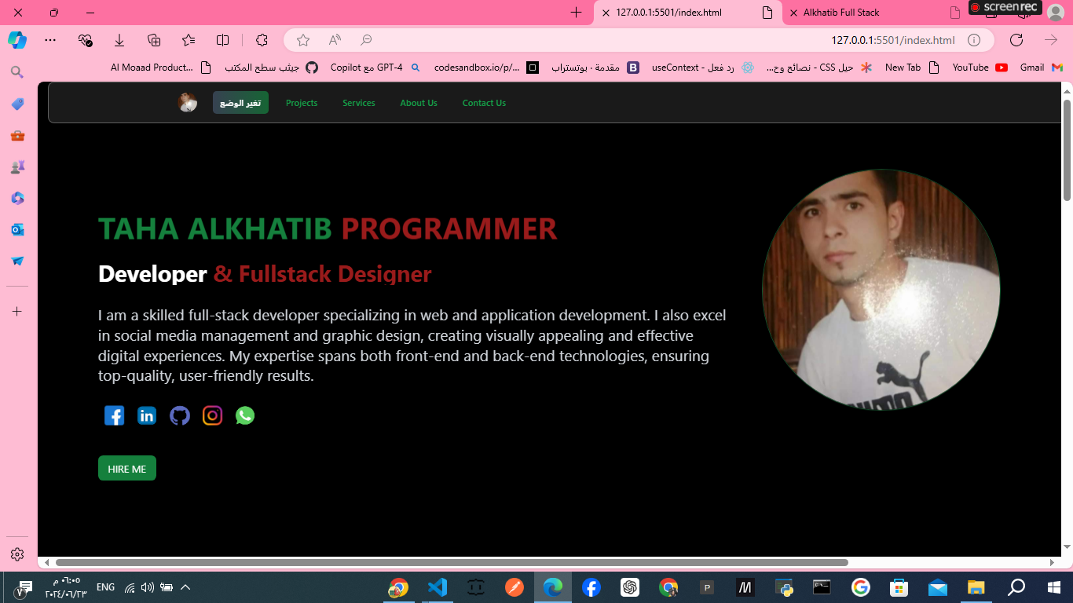
Task: Click the circular profile photo
Action: click(x=881, y=290)
